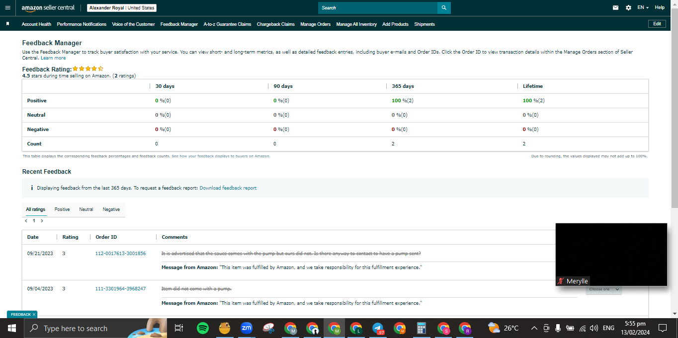Open Voice of the Customer
This screenshot has height=338, width=678.
(x=133, y=24)
